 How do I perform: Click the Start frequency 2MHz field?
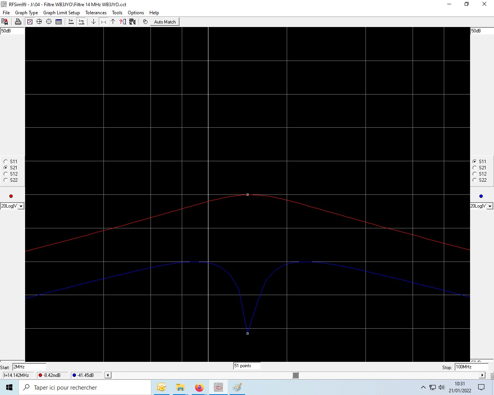coord(29,367)
